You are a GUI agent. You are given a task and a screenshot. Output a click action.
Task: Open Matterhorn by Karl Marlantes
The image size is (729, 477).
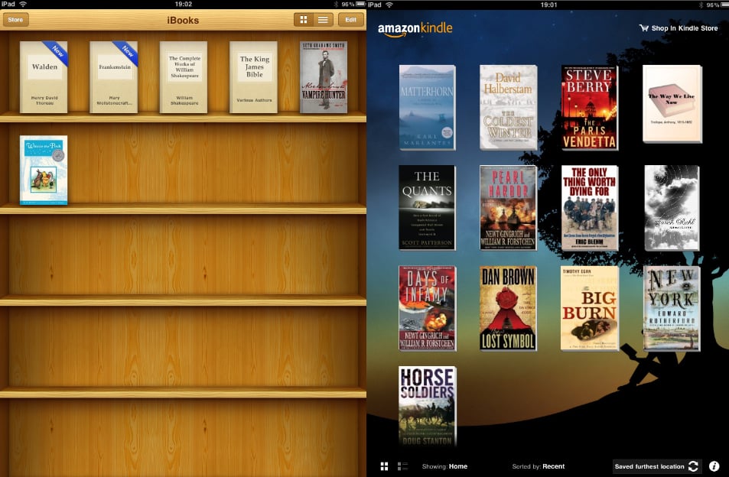click(428, 107)
